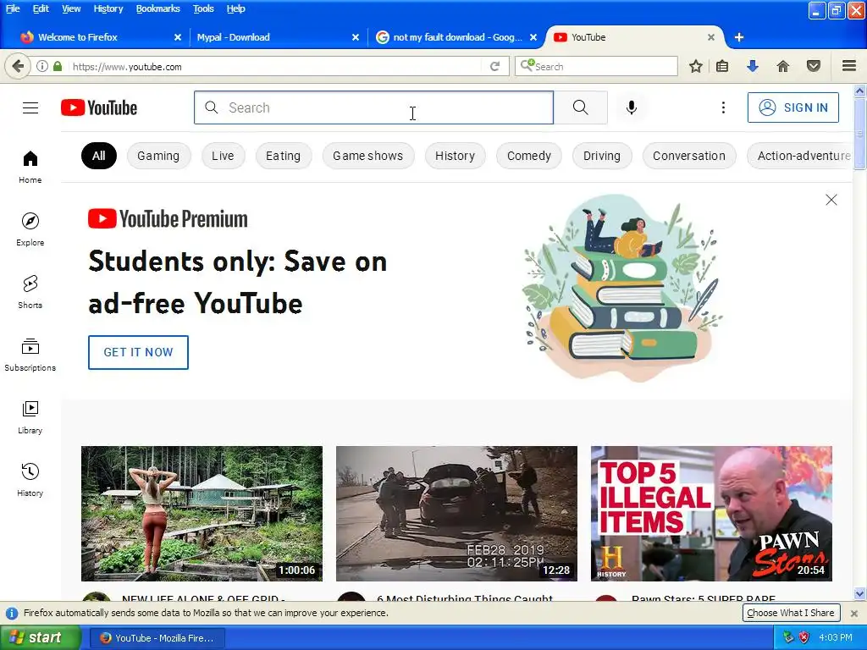867x650 pixels.
Task: Reload the current page
Action: pyautogui.click(x=494, y=66)
